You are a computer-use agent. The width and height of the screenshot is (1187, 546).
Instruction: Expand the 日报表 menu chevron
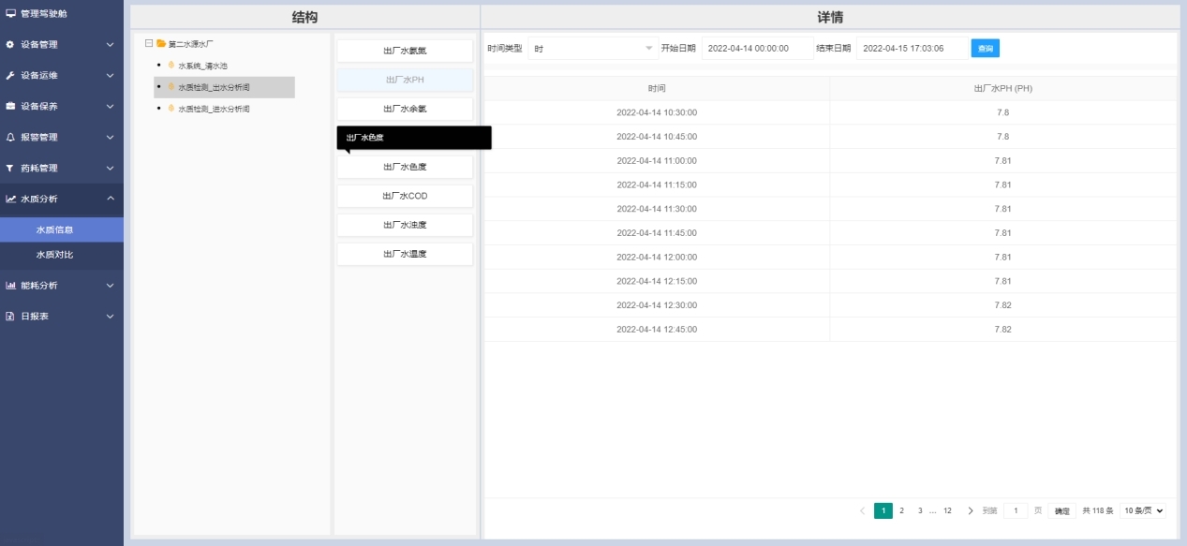tap(110, 317)
